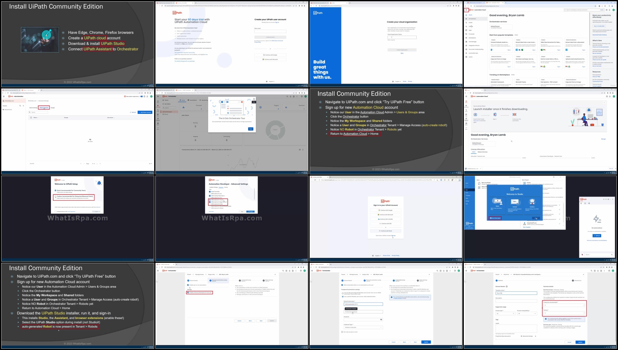Switch to the Groups tab in Accounts & Groups
The image size is (618, 350).
(x=53, y=108)
